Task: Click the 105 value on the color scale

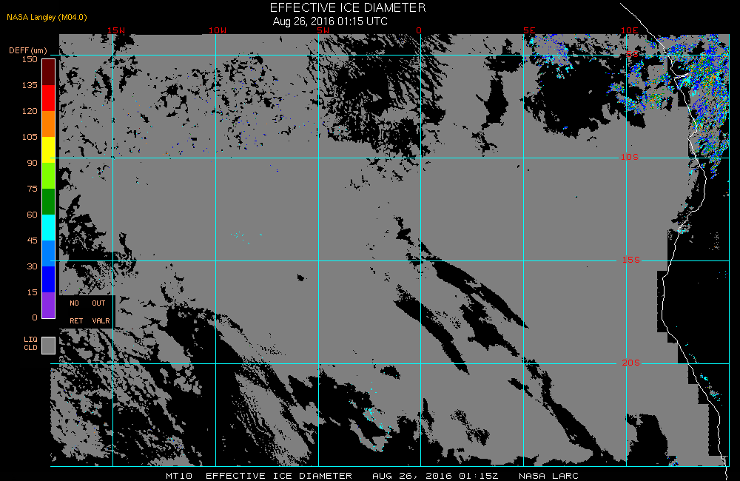Action: click(30, 137)
